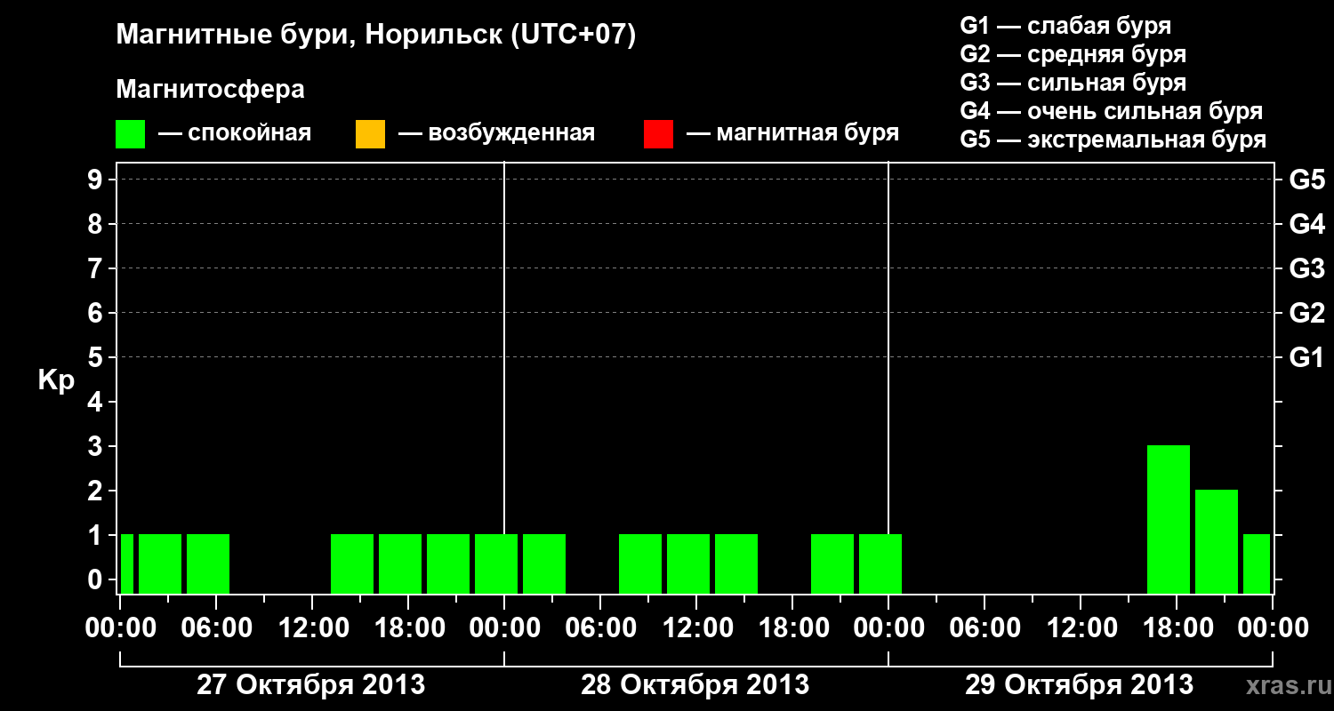Click the 19:00–22:00 bar on 28 October
Image resolution: width=1334 pixels, height=711 pixels.
click(x=832, y=563)
